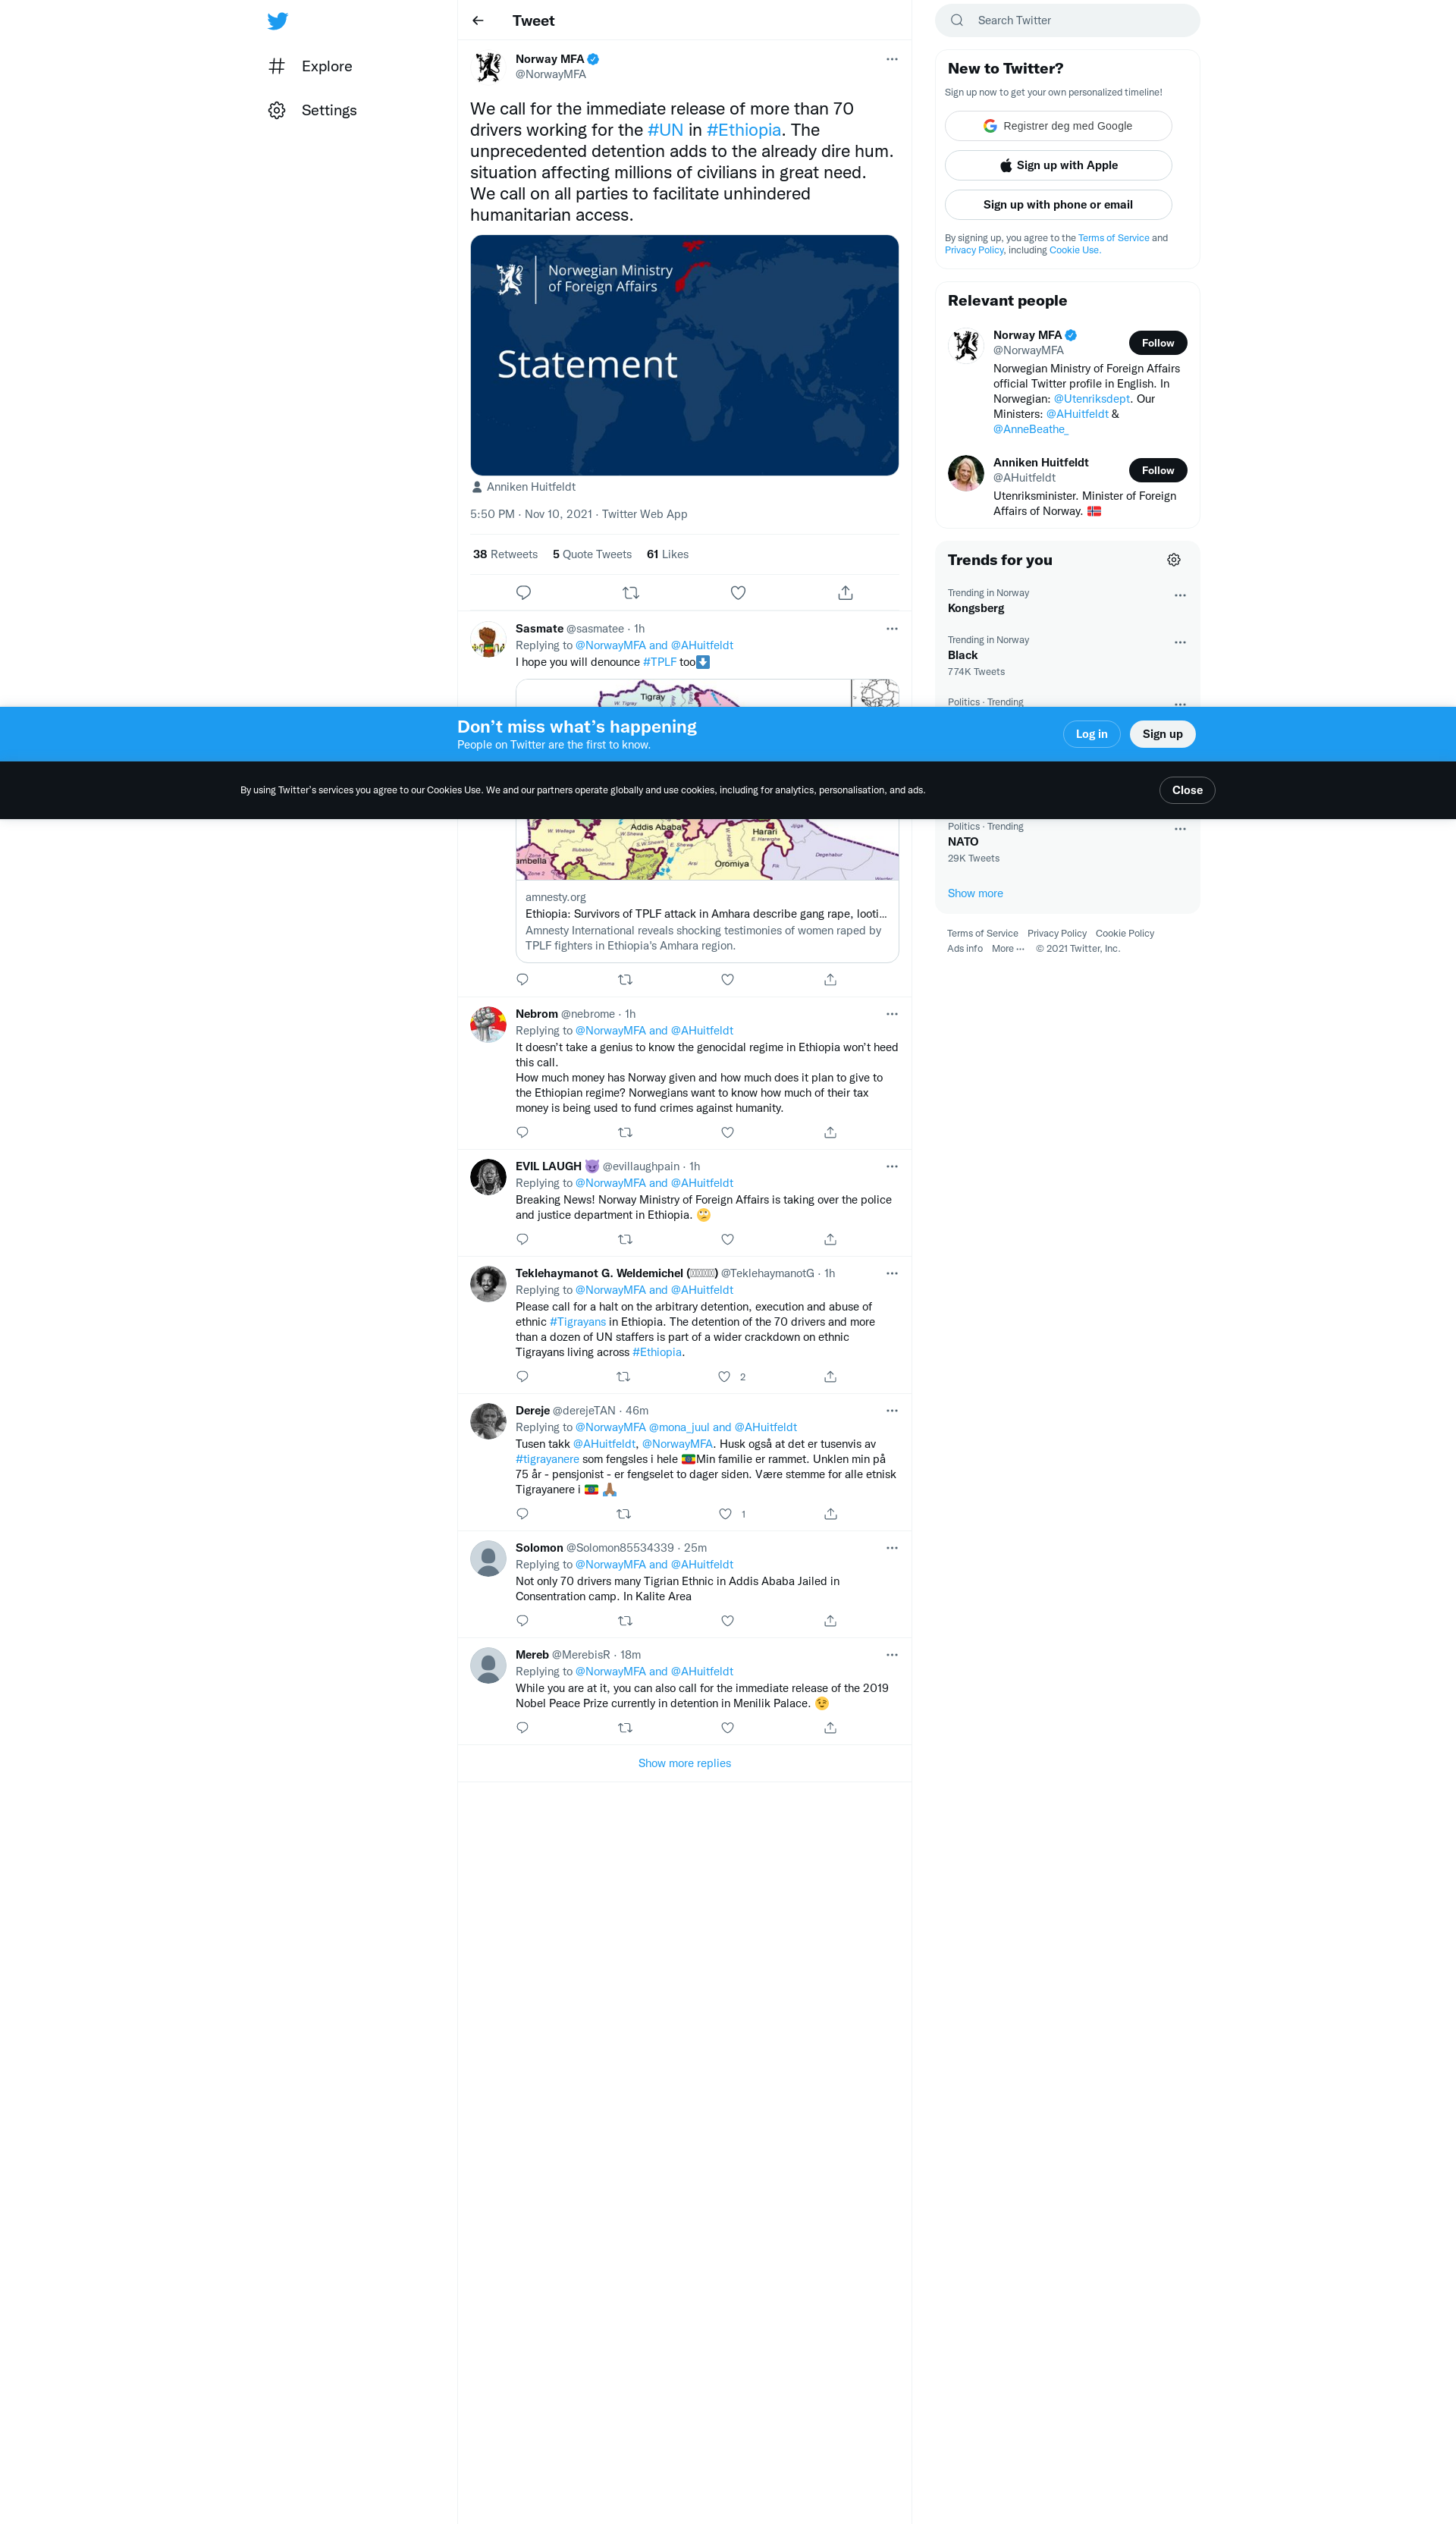Screen dimensions: 1456x2524
Task: Show more replies link
Action: pyautogui.click(x=684, y=1763)
